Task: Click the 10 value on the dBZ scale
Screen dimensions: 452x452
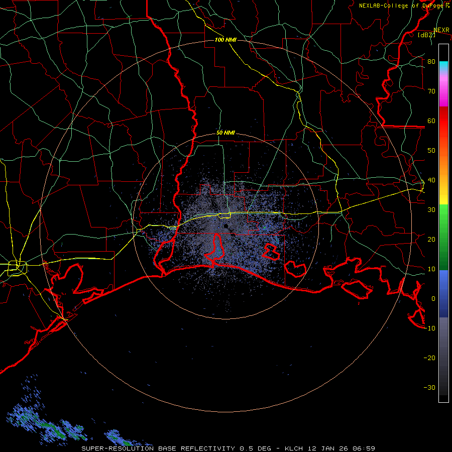Action: (x=431, y=269)
